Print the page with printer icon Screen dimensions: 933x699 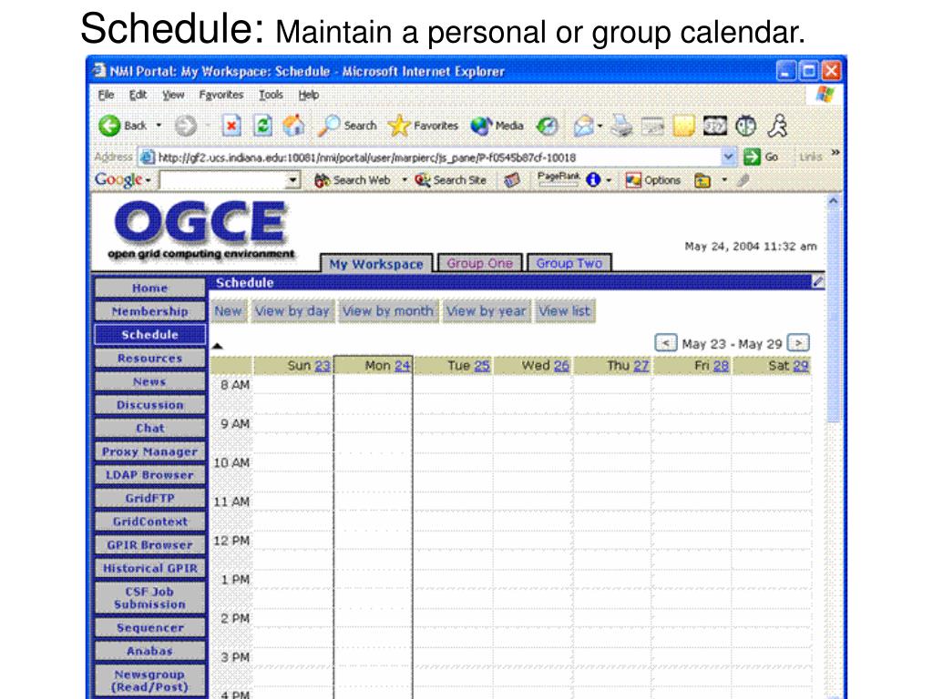tap(621, 126)
